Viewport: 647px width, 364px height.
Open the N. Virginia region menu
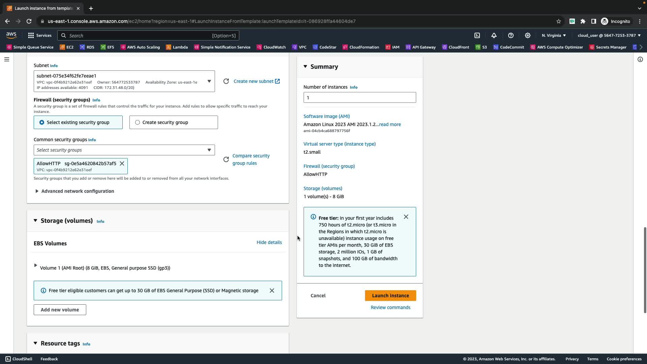(554, 35)
